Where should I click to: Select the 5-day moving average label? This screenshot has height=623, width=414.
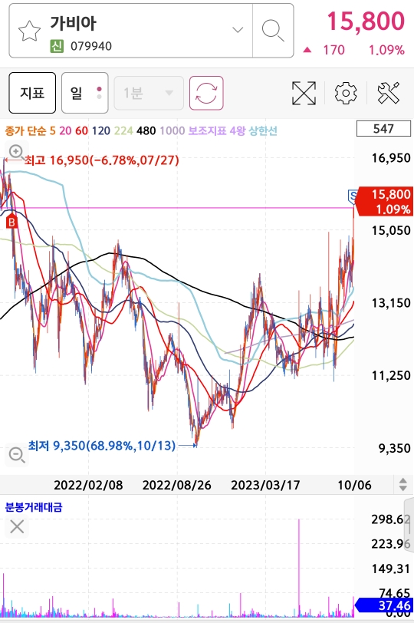click(x=52, y=130)
